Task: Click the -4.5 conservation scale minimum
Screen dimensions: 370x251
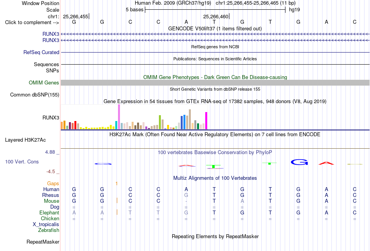Action: [x=51, y=172]
